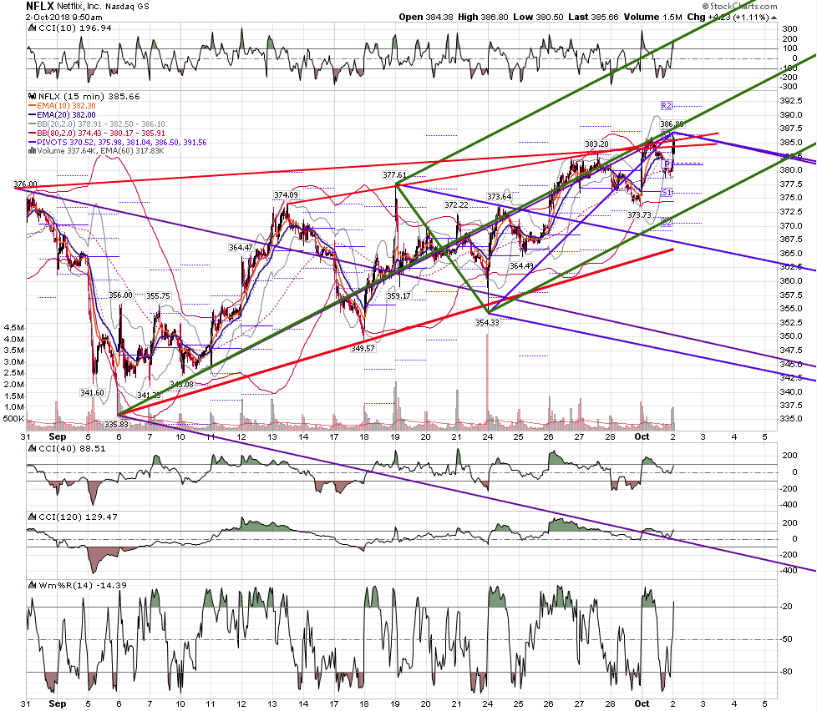Click the 354.33 low price label
The image size is (817, 711).
pyautogui.click(x=487, y=323)
